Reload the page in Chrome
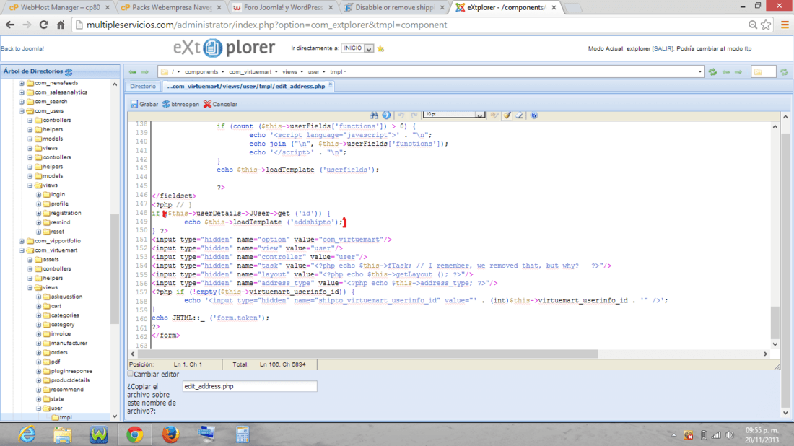The height and width of the screenshot is (446, 794). point(44,25)
